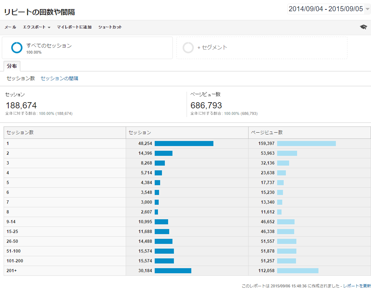Screen dimensions: 371x291
Task: Click the セッション column header
Action: pos(140,133)
